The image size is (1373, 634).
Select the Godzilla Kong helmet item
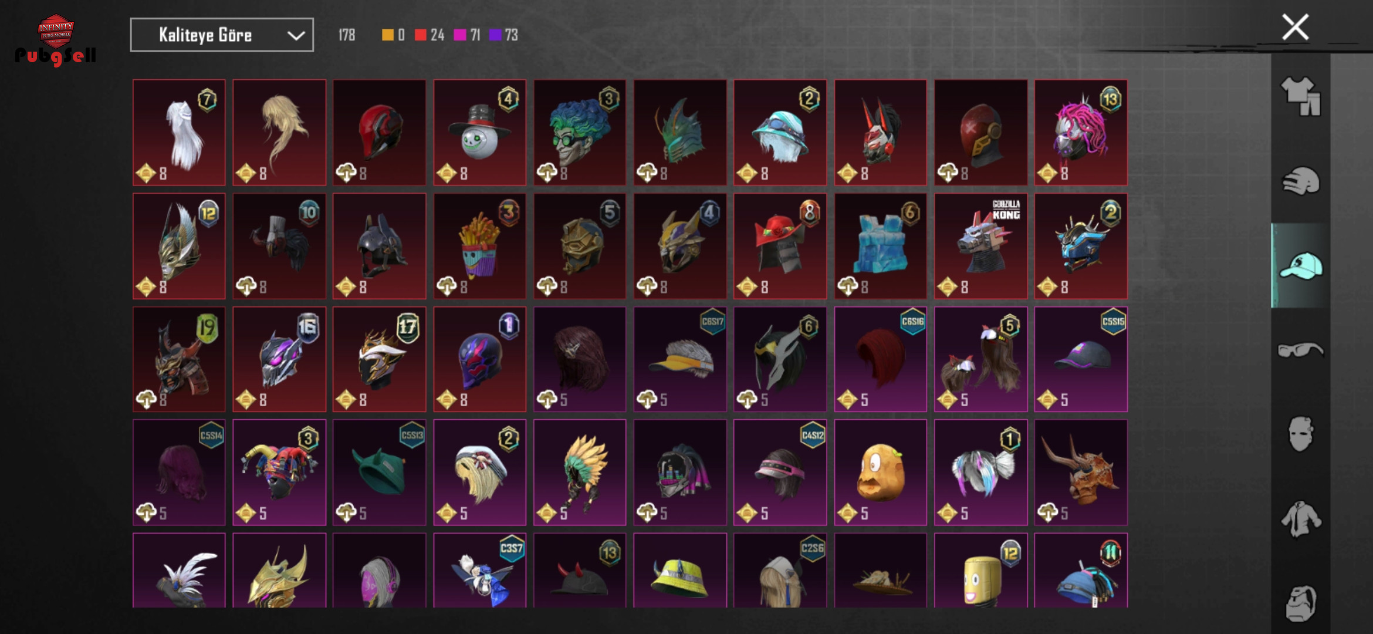tap(980, 246)
